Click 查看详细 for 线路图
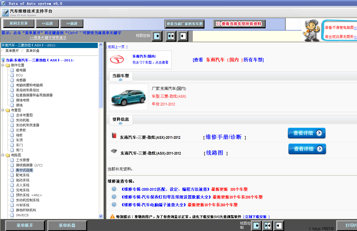Screen dimensions: 357x231 point(307,149)
